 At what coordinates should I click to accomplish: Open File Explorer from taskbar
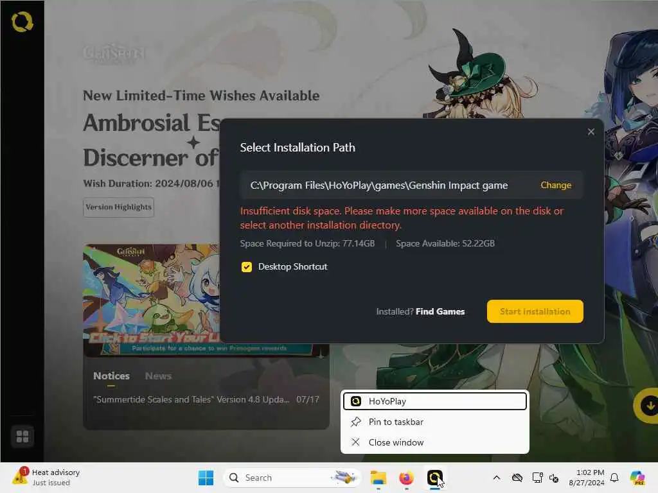pyautogui.click(x=378, y=478)
